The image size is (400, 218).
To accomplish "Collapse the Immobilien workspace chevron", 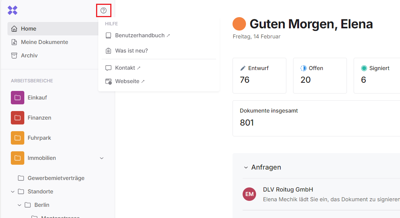I will pos(102,158).
